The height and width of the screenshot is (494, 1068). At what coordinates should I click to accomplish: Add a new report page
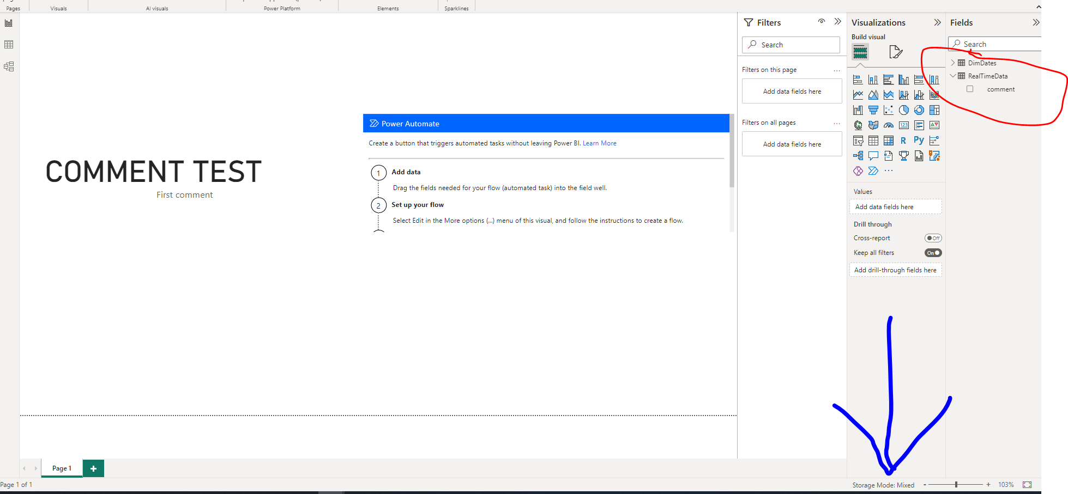93,468
